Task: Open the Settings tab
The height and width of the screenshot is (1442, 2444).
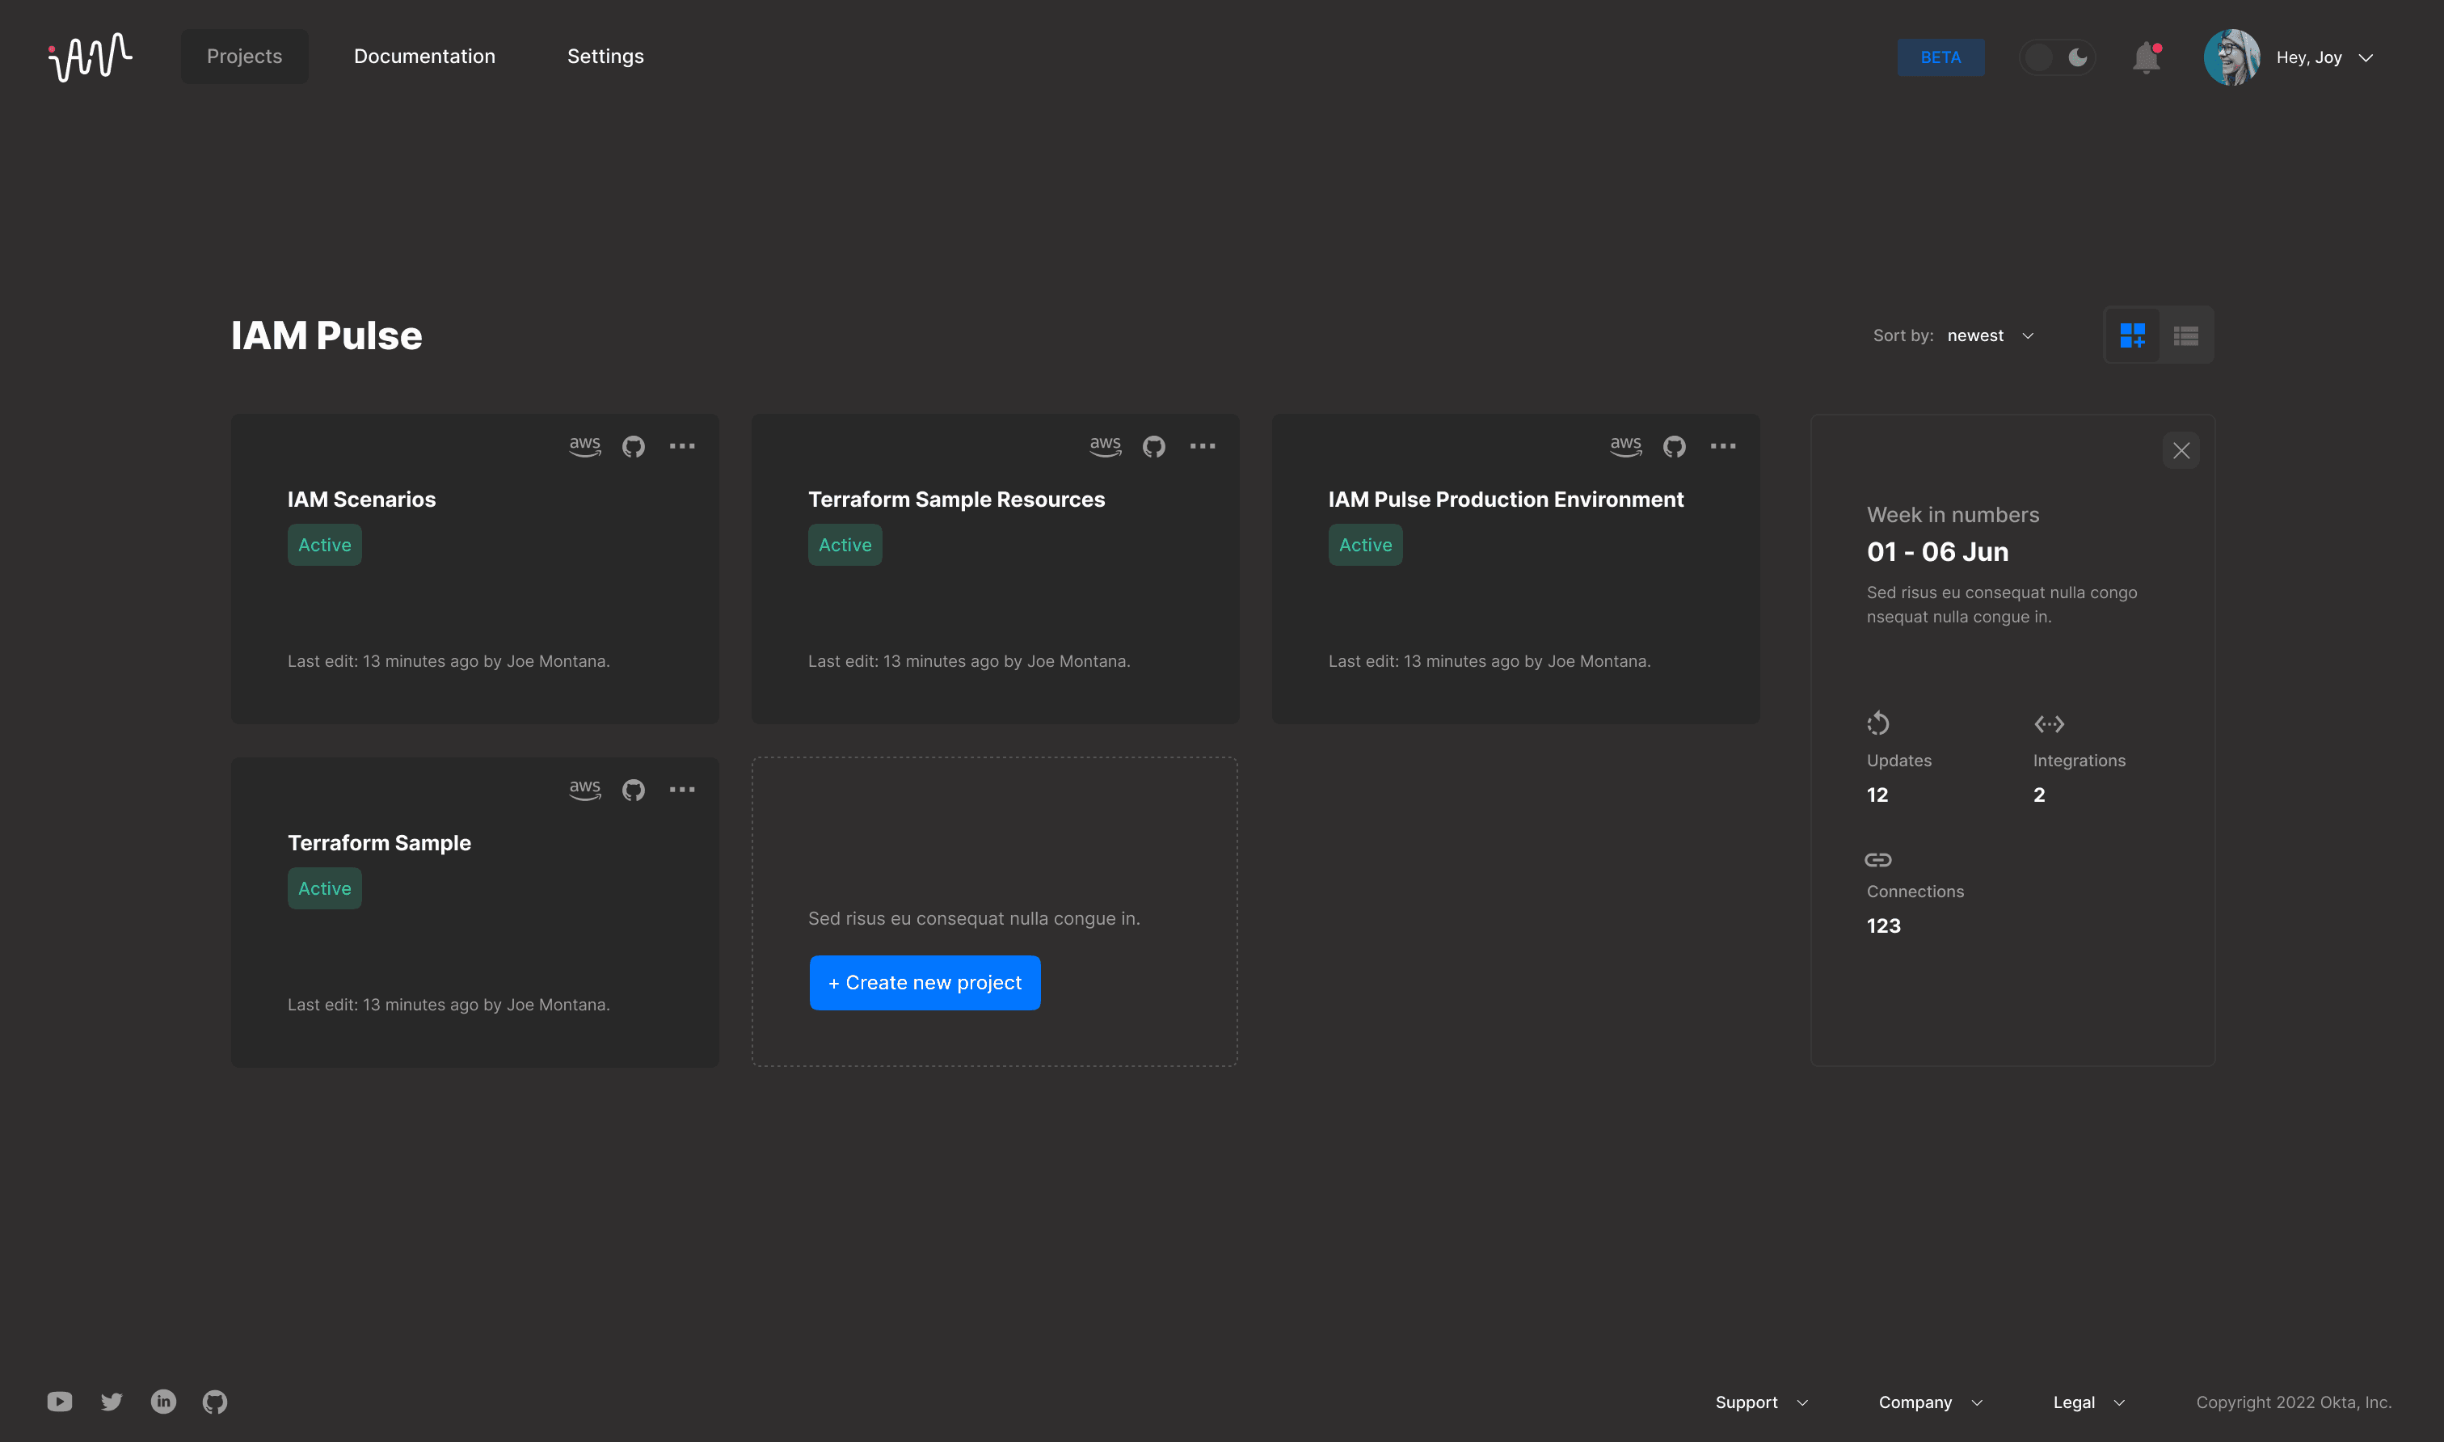Action: 605,57
